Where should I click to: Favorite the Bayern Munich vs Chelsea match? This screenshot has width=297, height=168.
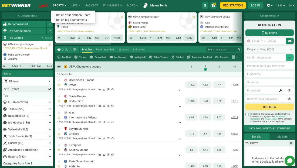coord(59,134)
